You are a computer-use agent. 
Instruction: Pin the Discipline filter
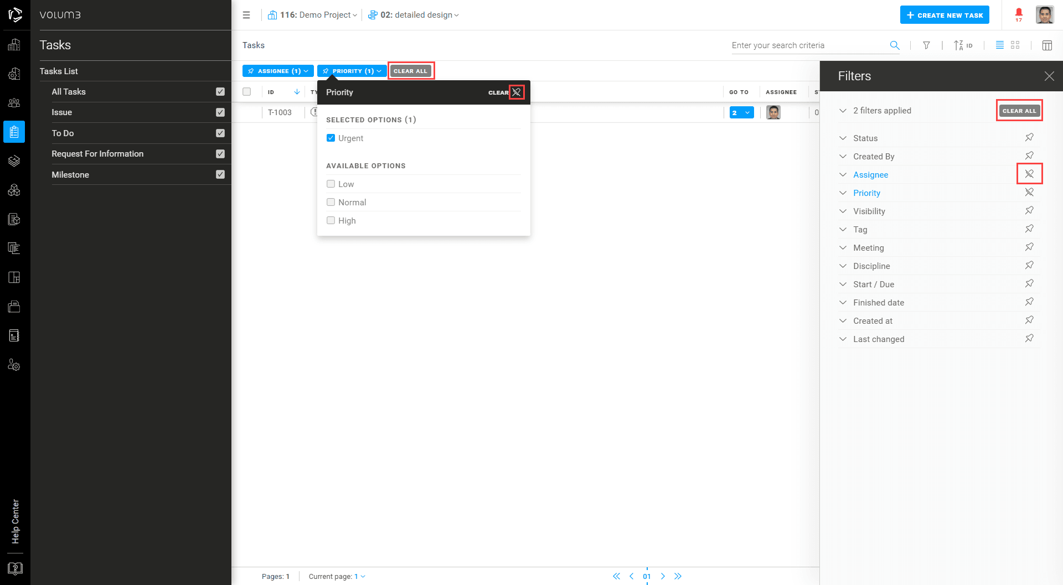coord(1029,265)
